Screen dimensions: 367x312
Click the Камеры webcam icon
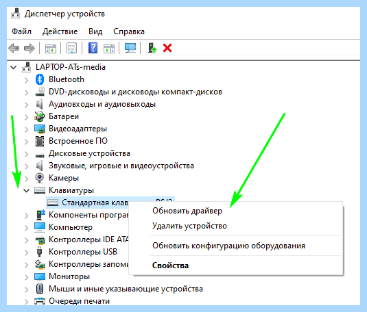tap(40, 178)
